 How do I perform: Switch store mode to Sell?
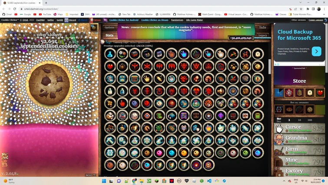click(x=279, y=121)
